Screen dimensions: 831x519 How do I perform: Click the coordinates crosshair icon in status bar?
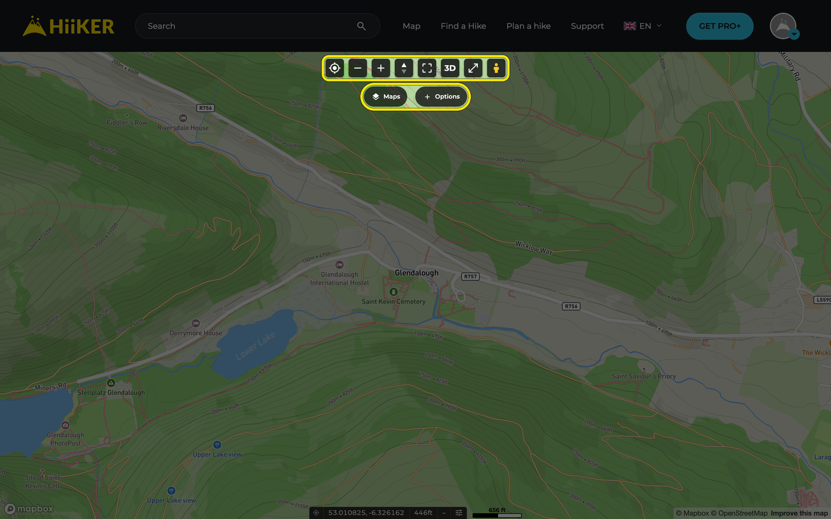pyautogui.click(x=316, y=512)
